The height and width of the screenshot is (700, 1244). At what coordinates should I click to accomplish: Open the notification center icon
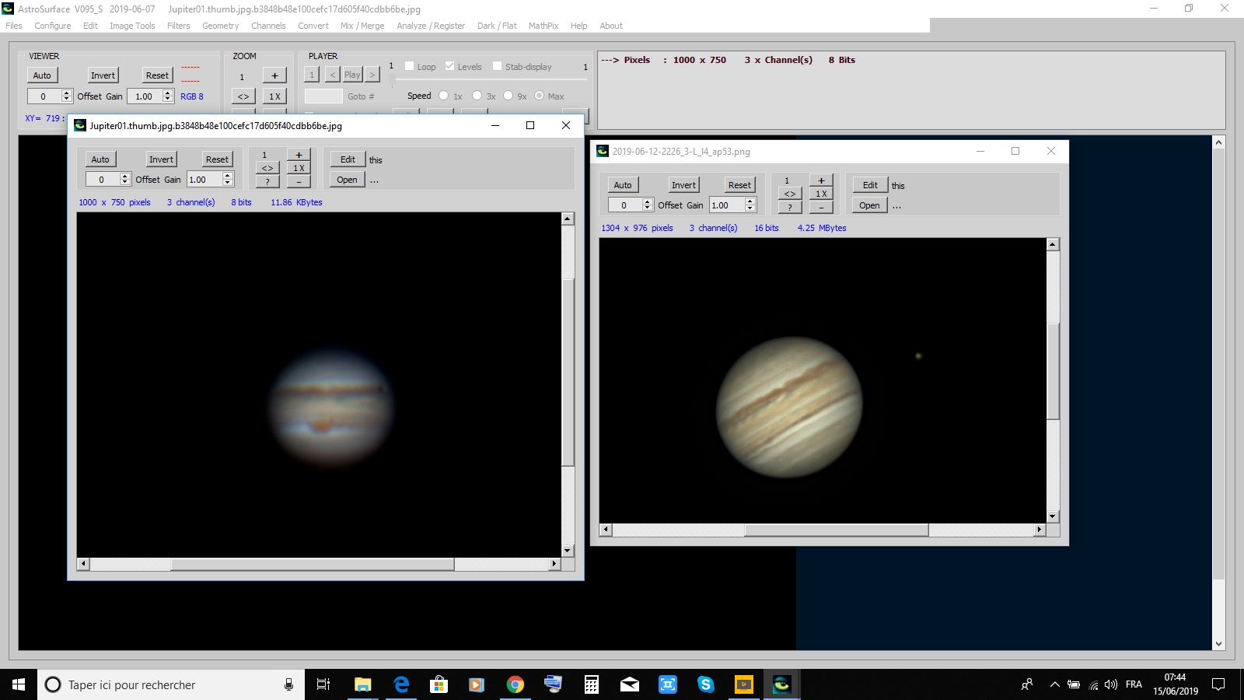pyautogui.click(x=1218, y=684)
